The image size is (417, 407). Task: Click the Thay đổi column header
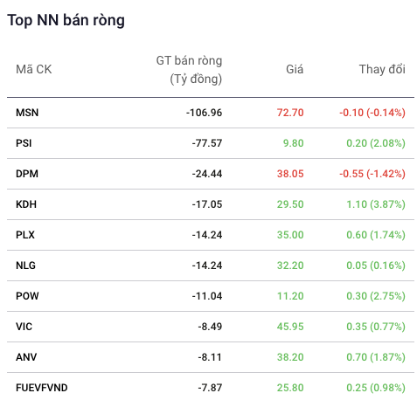point(382,69)
